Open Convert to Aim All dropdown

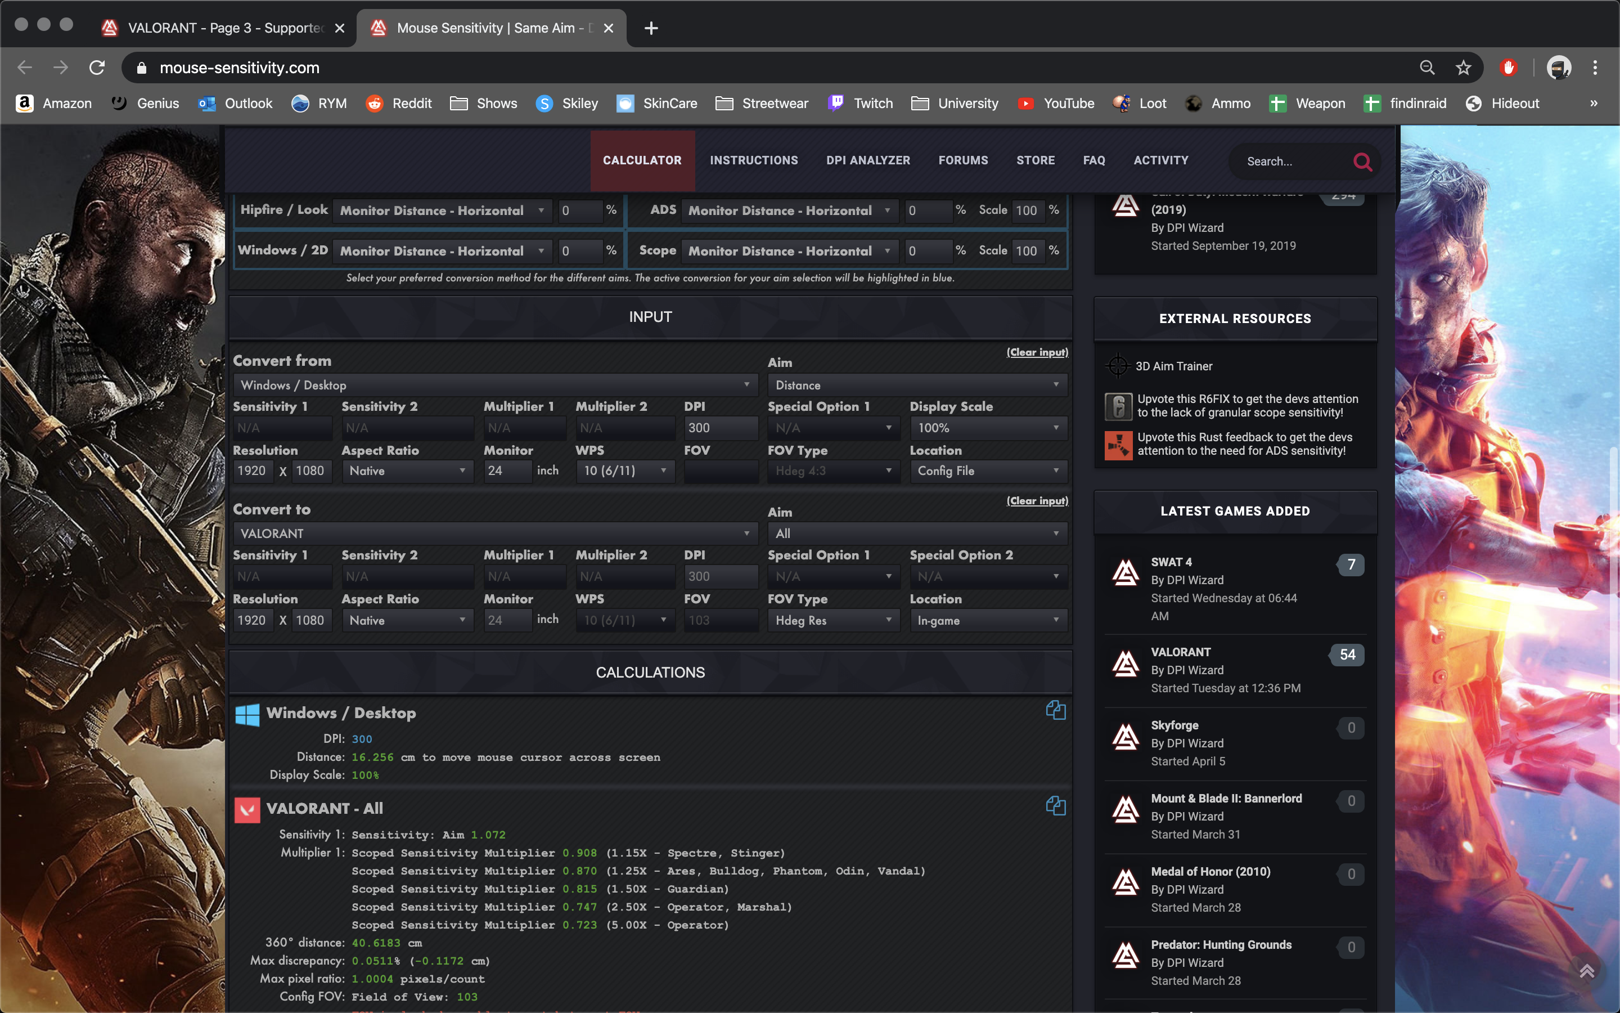tap(918, 534)
